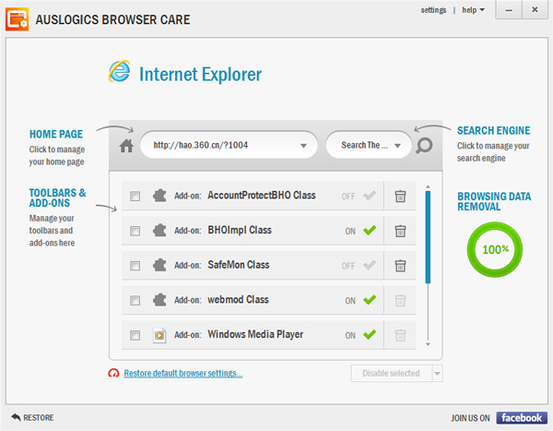Delete BHOImpl Class via trash icon
Image resolution: width=553 pixels, height=431 pixels.
[x=400, y=231]
